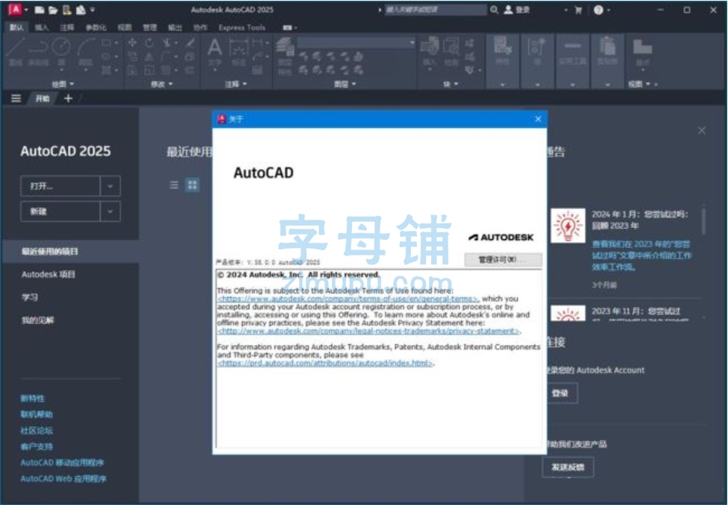Select the Mirror tool in Modify panel

tap(149, 57)
